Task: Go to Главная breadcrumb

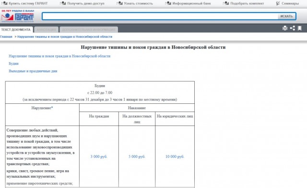Action: (6, 37)
